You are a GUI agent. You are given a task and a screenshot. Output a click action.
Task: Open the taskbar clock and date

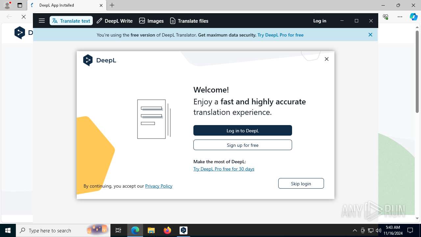[393, 230]
